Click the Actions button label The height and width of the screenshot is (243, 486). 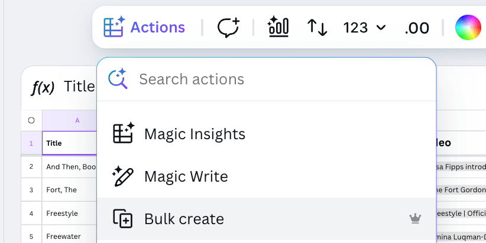(157, 27)
